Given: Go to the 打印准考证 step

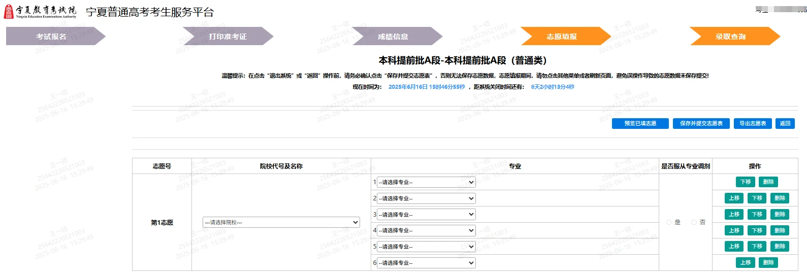Looking at the screenshot, I should (x=228, y=37).
